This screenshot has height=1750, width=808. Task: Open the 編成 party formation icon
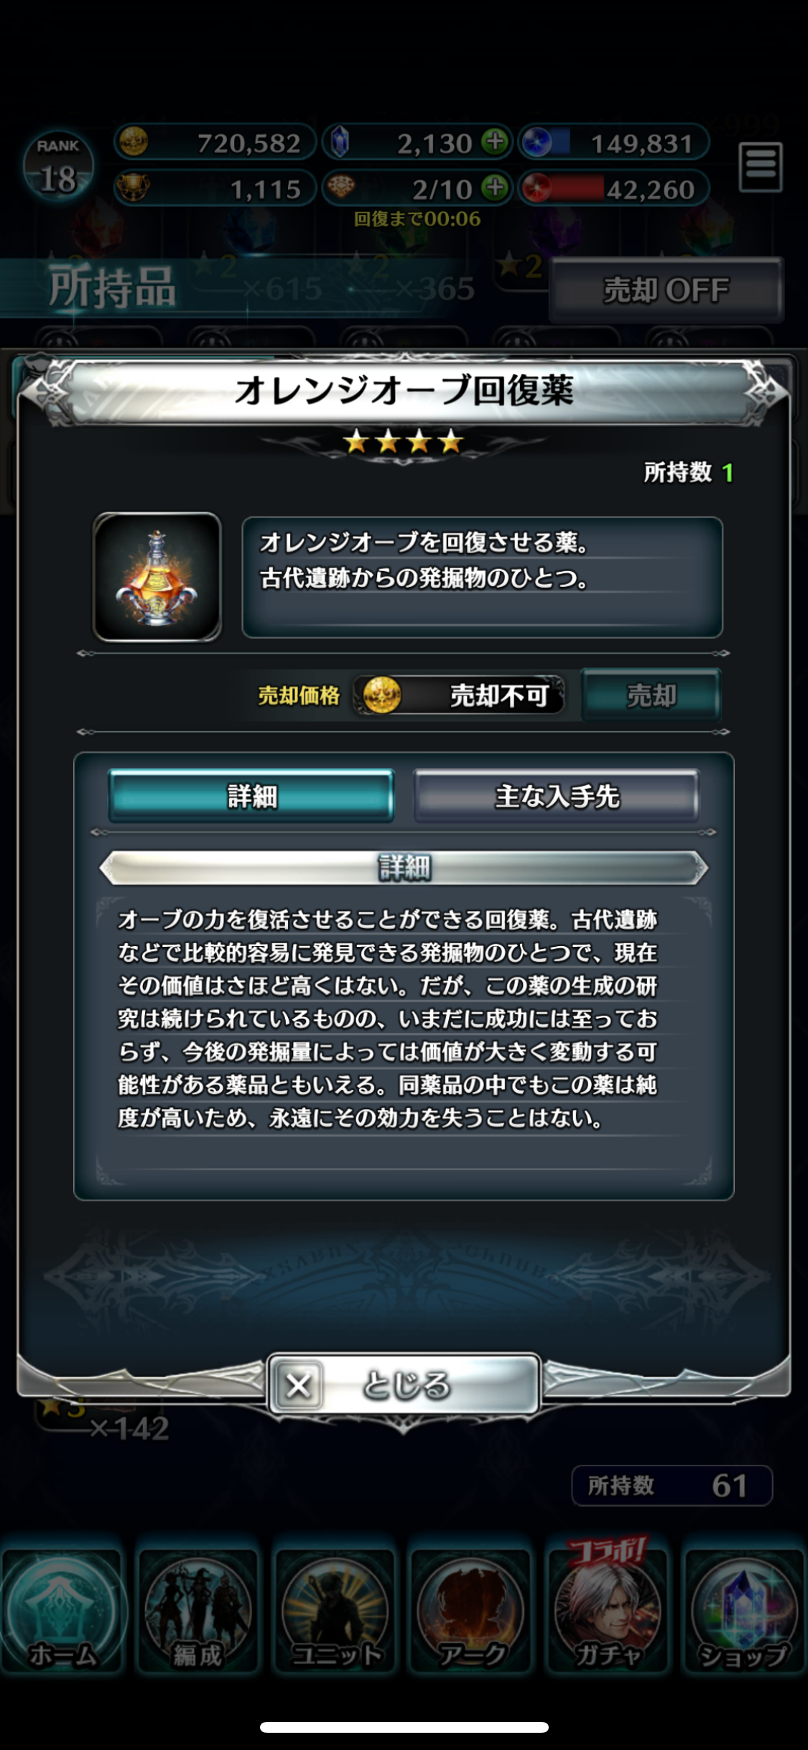click(x=198, y=1610)
